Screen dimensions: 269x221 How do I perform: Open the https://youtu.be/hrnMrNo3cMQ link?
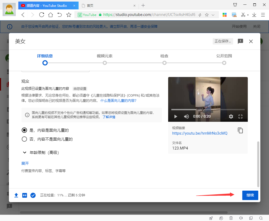point(200,133)
